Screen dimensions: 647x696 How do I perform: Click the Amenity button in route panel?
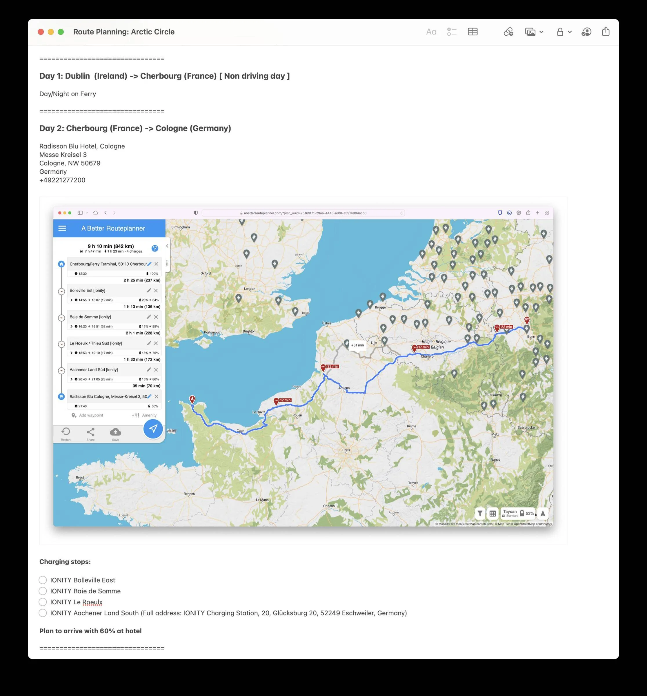click(145, 415)
